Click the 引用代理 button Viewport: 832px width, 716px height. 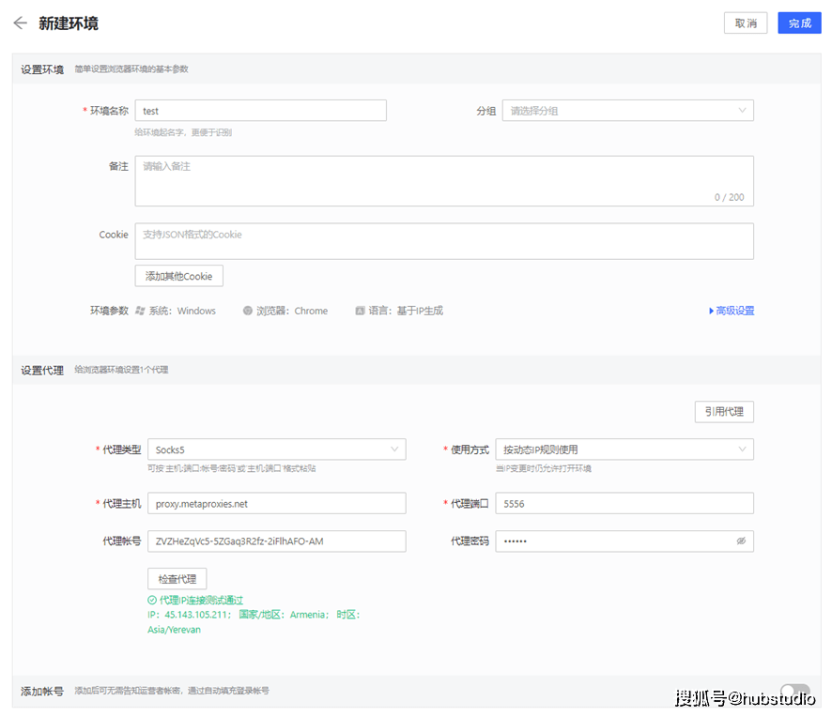coord(724,412)
